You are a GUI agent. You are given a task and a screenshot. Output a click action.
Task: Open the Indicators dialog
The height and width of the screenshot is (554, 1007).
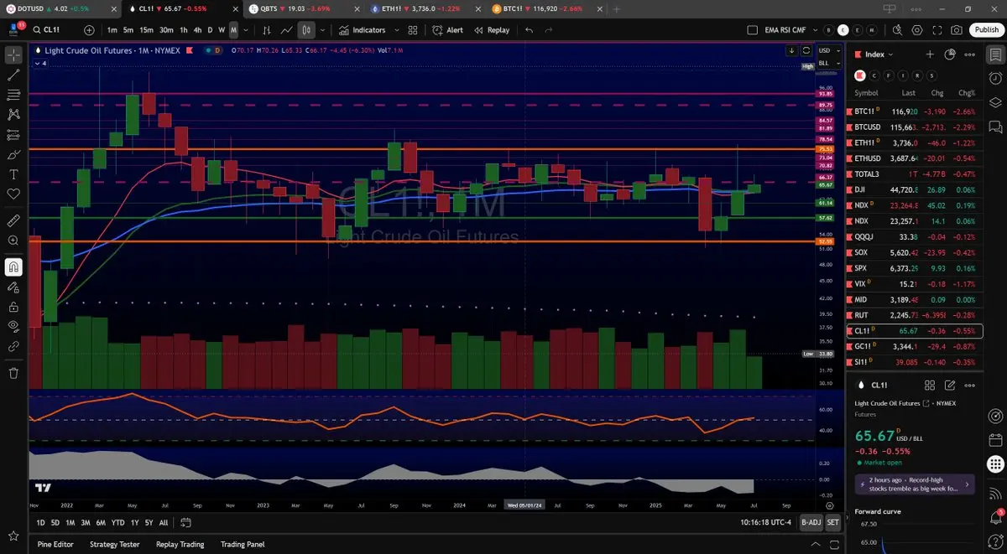tap(363, 29)
